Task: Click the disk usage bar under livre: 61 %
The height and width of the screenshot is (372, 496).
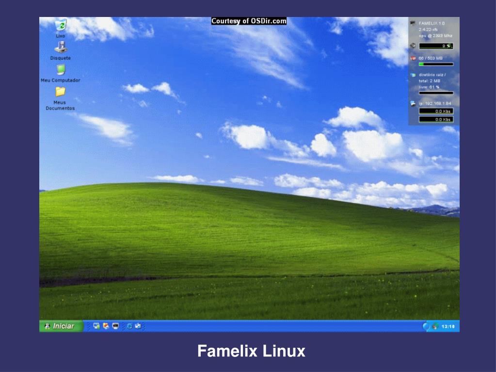Action: click(x=436, y=93)
